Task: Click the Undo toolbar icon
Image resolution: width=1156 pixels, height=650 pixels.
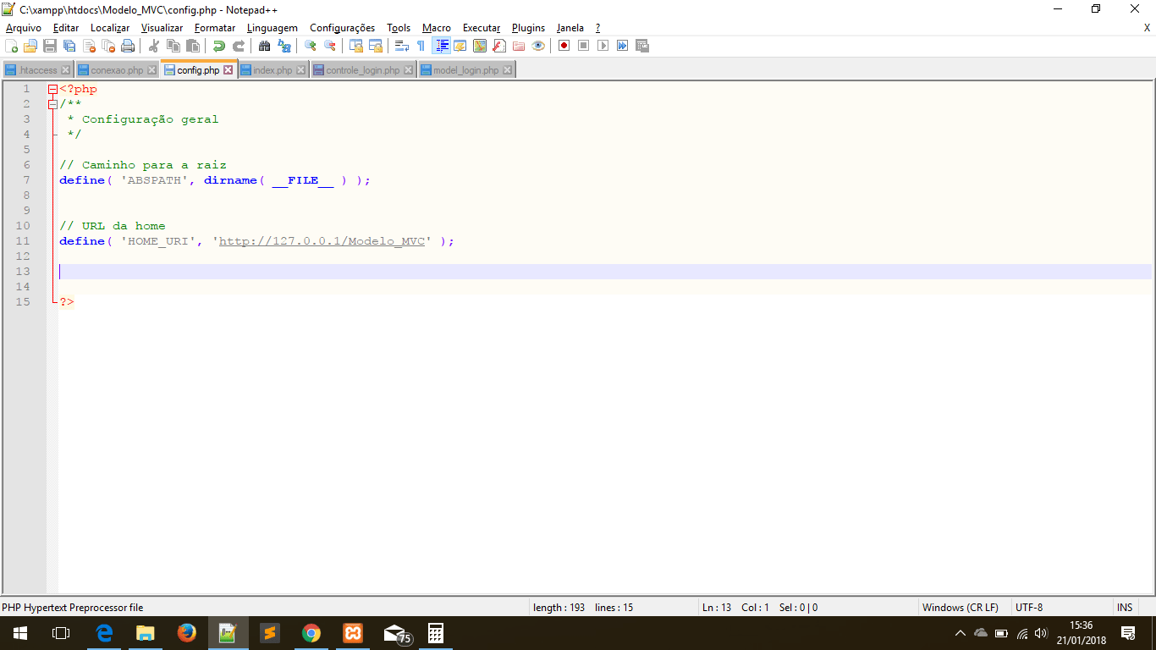Action: (x=218, y=46)
